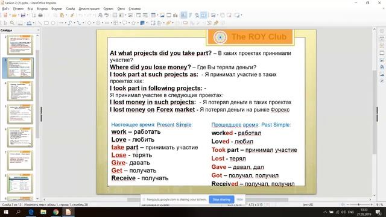Click the Line Color swatch icon

click(x=20, y=23)
